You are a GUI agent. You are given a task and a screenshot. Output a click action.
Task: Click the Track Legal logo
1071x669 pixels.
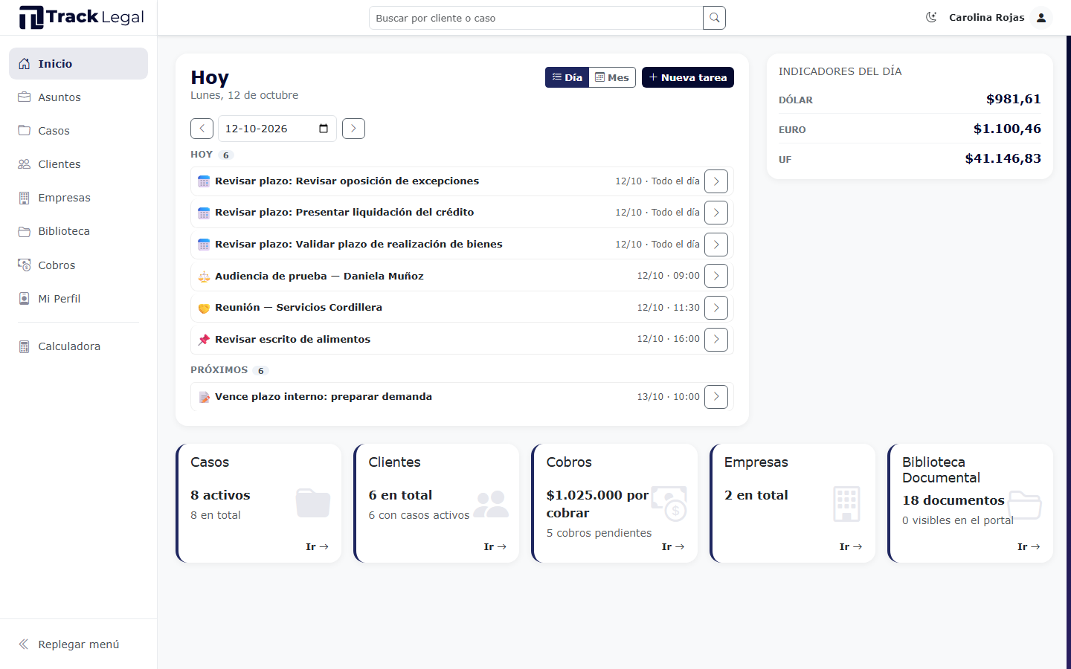click(x=82, y=17)
